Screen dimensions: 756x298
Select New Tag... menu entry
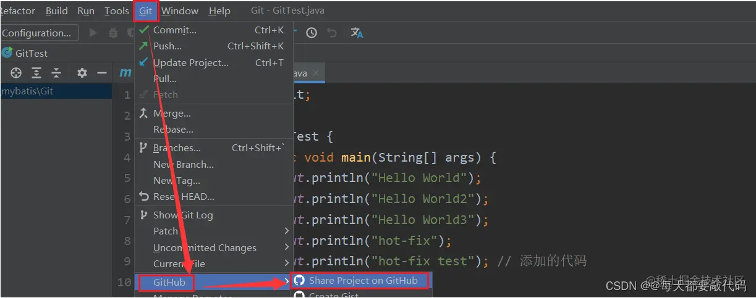pyautogui.click(x=213, y=181)
